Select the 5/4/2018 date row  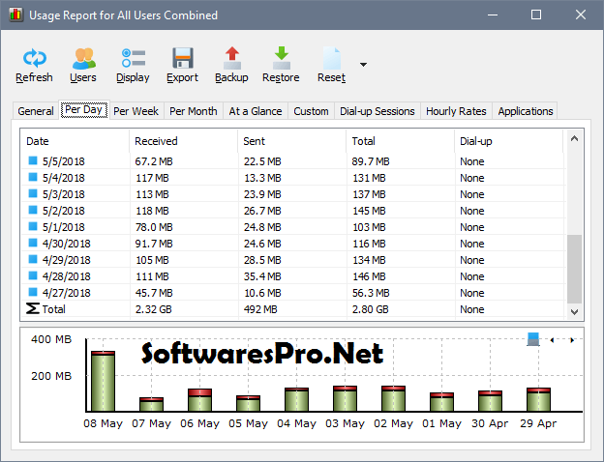pos(292,178)
